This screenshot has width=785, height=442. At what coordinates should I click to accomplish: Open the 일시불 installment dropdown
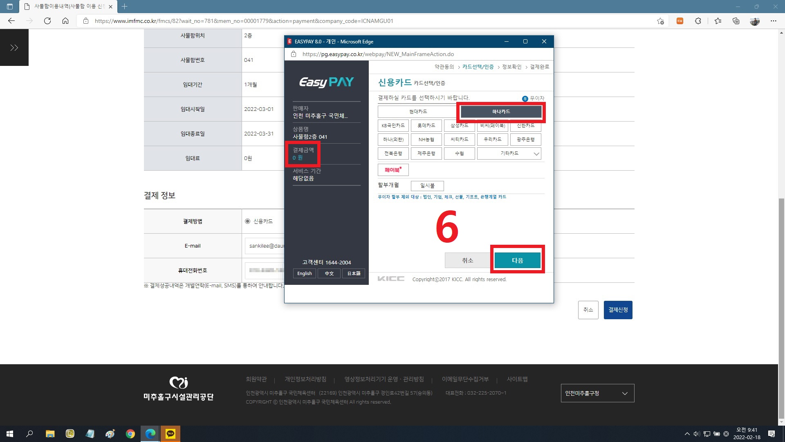point(427,186)
